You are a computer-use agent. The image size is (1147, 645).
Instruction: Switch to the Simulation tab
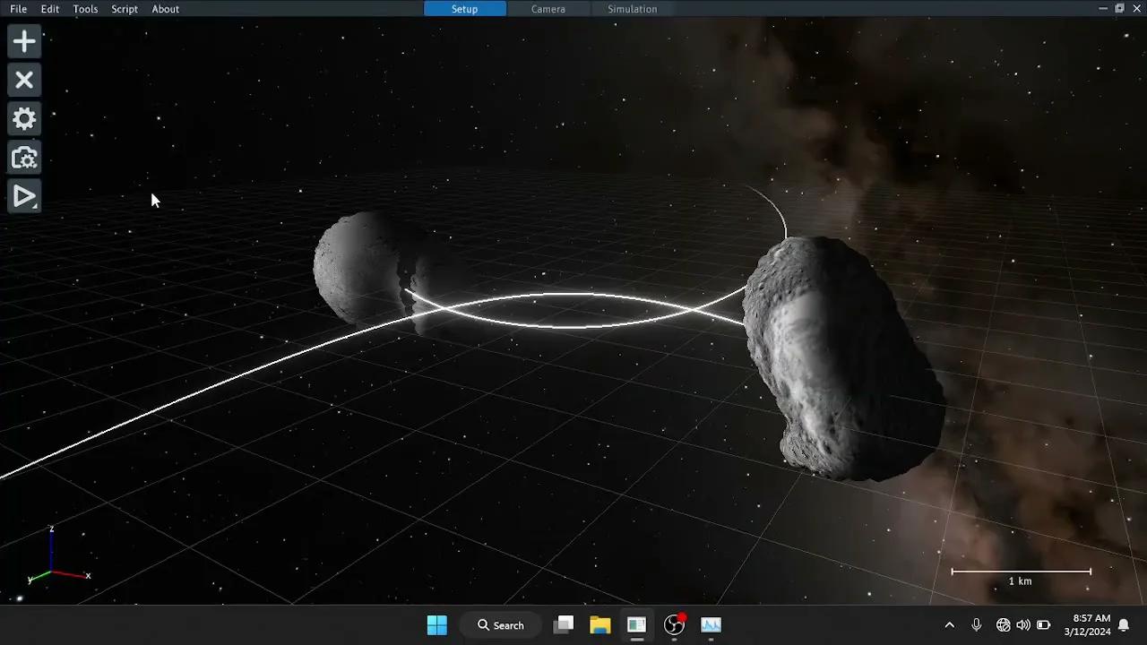[632, 9]
